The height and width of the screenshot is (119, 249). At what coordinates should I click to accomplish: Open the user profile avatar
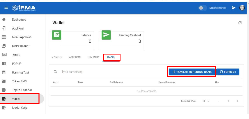click(242, 8)
